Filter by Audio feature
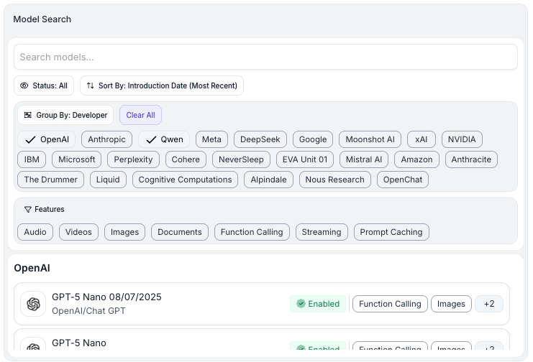Viewport: 533px width, 362px height. [35, 232]
